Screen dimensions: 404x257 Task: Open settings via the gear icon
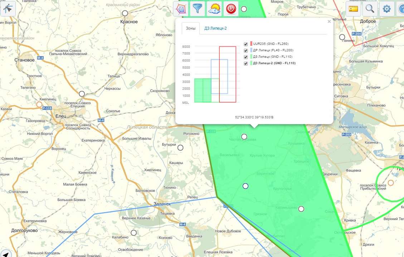click(x=386, y=9)
